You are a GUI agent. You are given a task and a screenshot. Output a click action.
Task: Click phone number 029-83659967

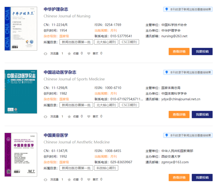click(121, 162)
